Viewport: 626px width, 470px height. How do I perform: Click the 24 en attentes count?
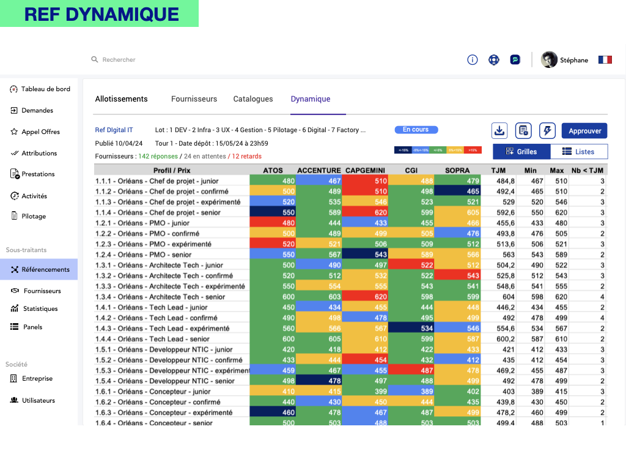click(x=205, y=156)
